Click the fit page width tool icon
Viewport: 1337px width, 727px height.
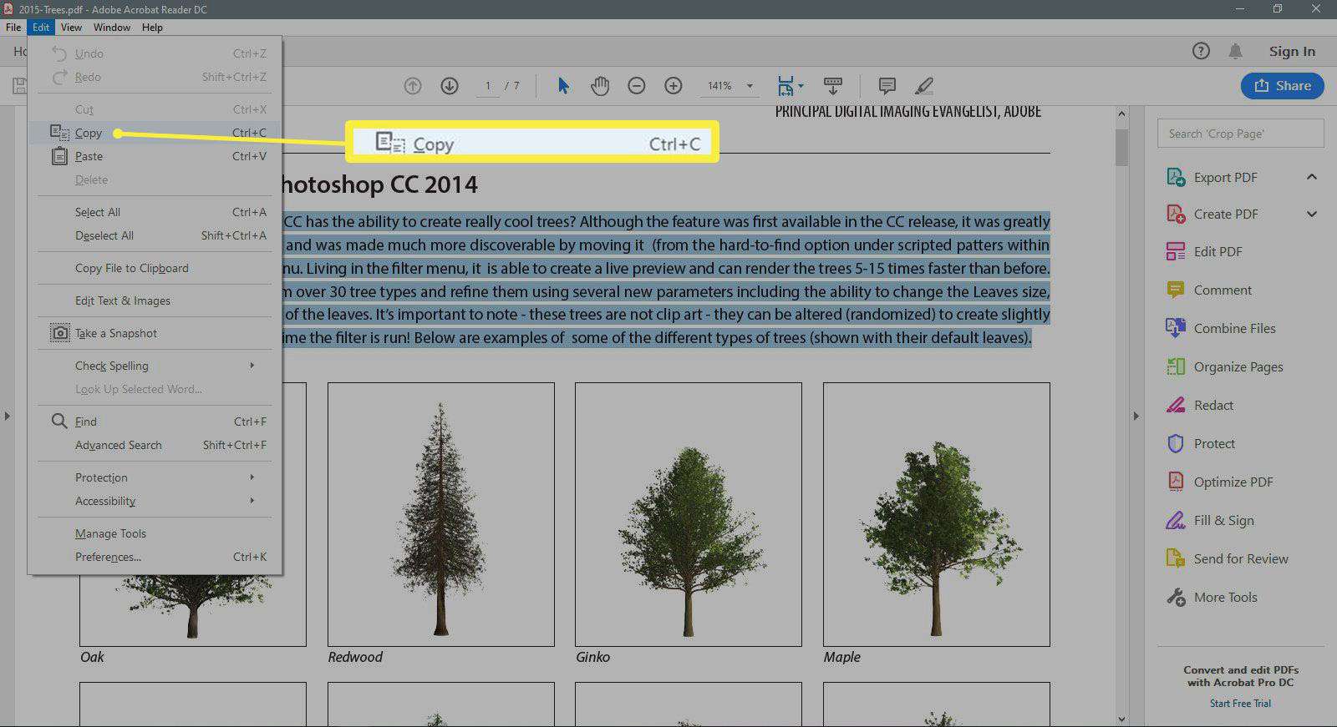click(x=785, y=86)
